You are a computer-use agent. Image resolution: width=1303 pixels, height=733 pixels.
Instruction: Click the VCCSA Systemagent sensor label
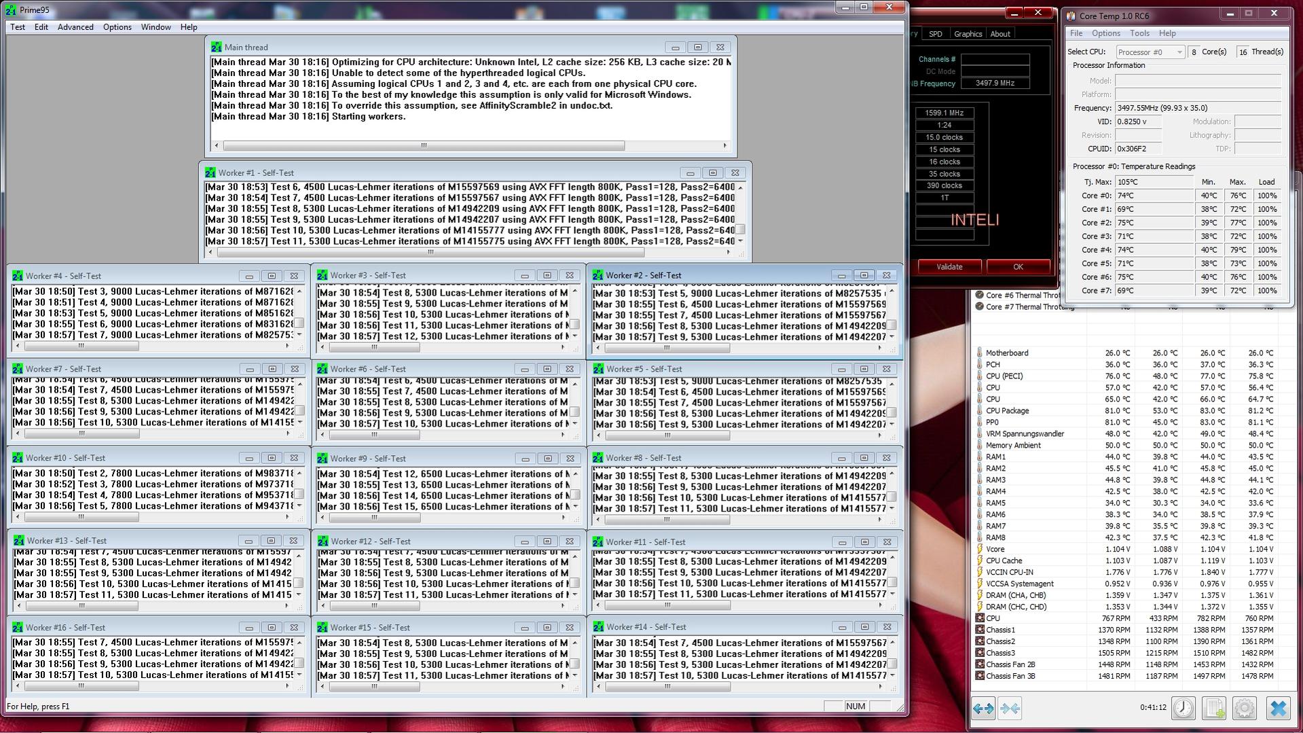[1020, 584]
